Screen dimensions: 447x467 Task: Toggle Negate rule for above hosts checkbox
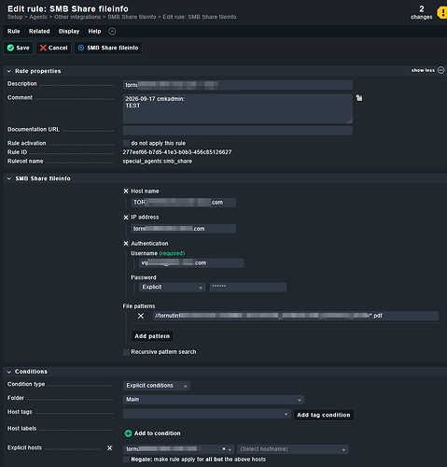click(x=126, y=460)
